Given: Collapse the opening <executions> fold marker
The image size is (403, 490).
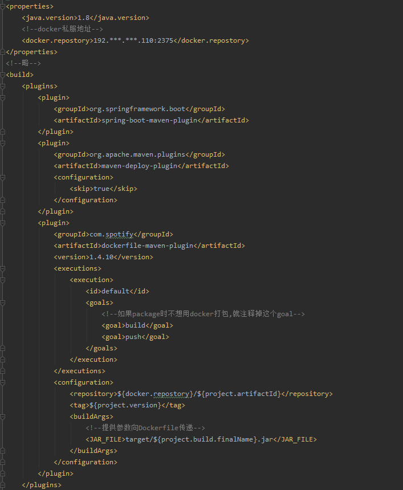Looking at the screenshot, I should (x=2, y=268).
